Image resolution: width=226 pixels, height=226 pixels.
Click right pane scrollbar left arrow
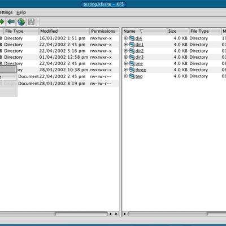(x=124, y=214)
